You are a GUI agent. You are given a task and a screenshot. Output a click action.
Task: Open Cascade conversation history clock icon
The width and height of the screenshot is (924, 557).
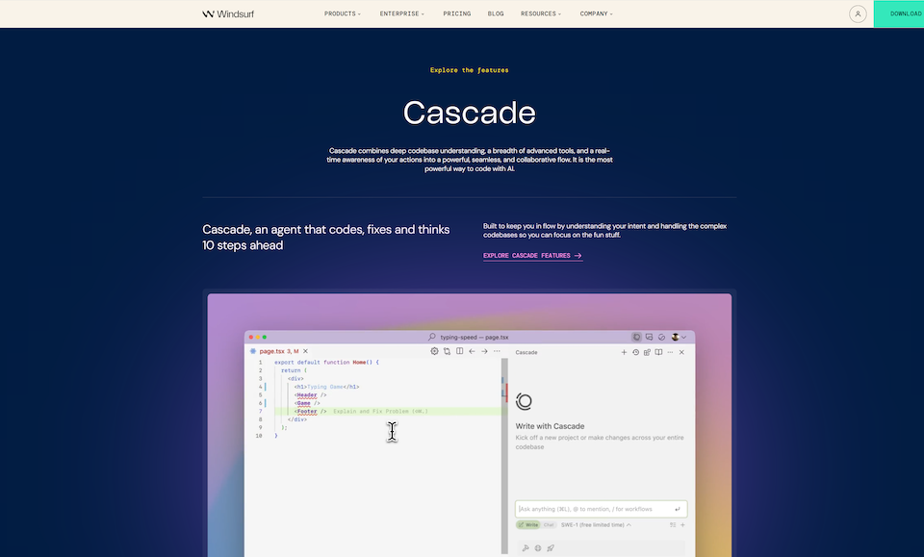tap(635, 352)
